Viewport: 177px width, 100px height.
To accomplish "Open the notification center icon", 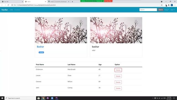I will coord(174,98).
